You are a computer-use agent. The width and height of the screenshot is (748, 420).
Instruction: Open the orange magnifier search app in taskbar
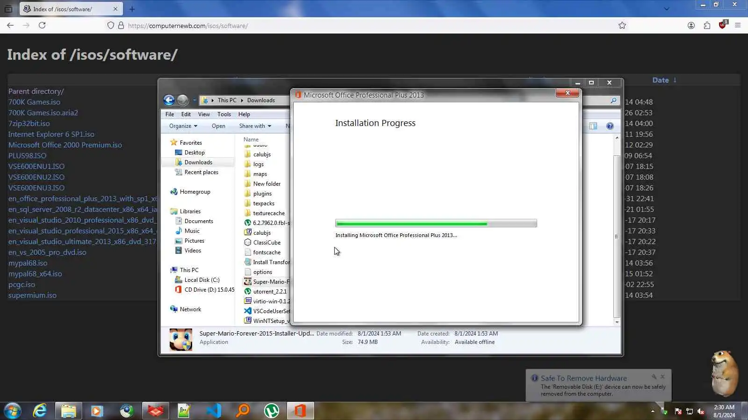(243, 411)
